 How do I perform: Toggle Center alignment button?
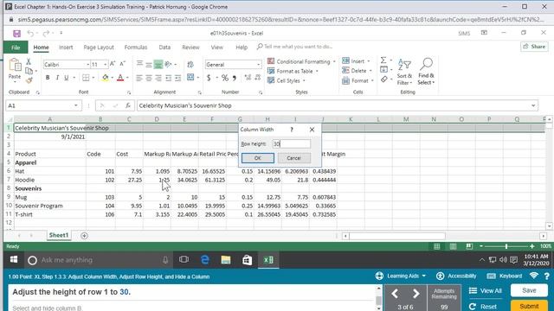coord(149,78)
